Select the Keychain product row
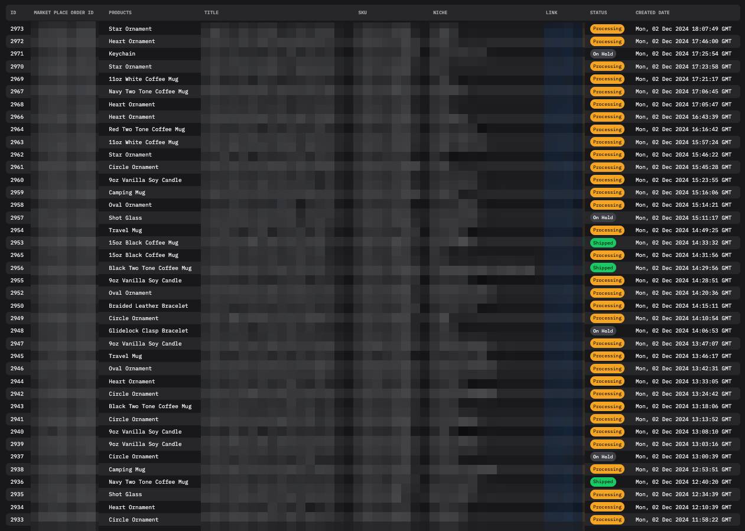The width and height of the screenshot is (745, 531). tap(122, 54)
